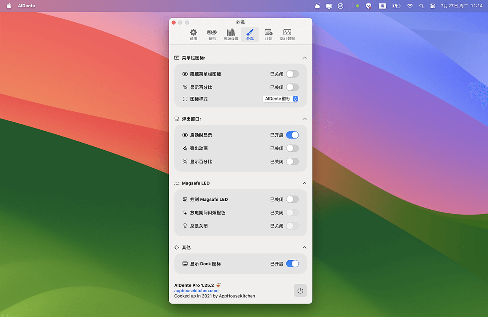This screenshot has width=488, height=317.
Task: Click the green dot status indicator in the menu bar
Action: tap(357, 6)
